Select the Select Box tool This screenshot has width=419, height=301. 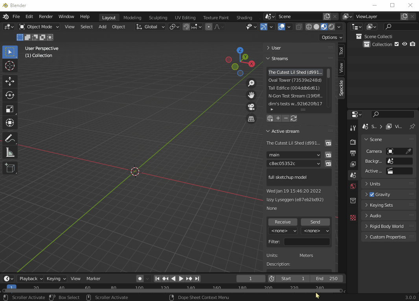[10, 52]
